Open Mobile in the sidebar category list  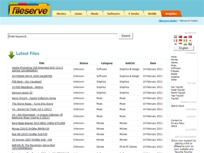pyautogui.click(x=174, y=74)
